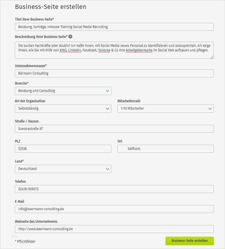Viewport: 225px width, 249px height.
Task: Click the Ort field containing Selfkant
Action: [165, 149]
